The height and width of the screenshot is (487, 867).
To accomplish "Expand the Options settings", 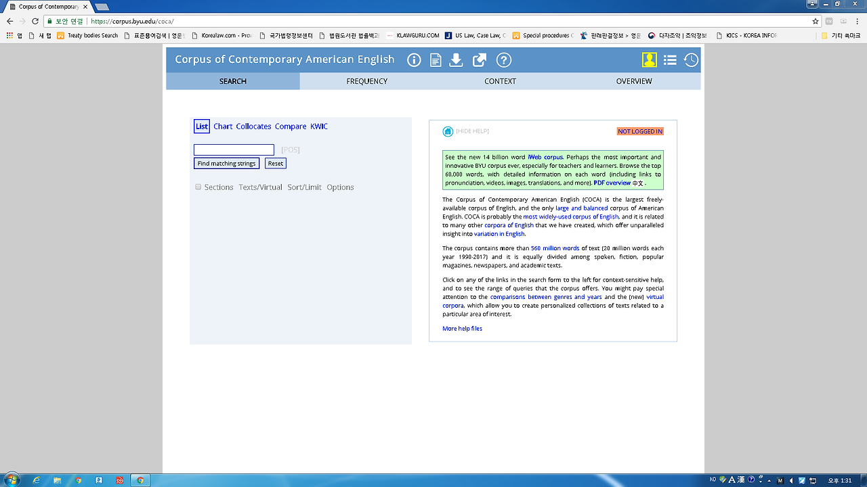I will (340, 187).
